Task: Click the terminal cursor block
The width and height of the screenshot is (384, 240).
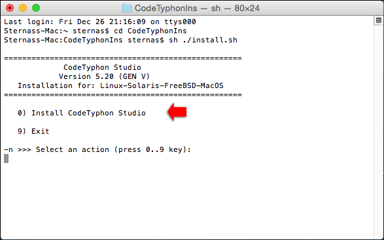Action: point(6,158)
